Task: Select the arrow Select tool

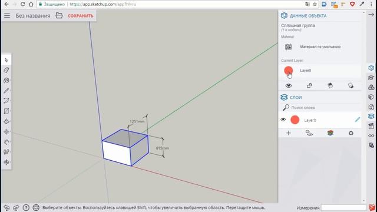Action: click(x=6, y=60)
